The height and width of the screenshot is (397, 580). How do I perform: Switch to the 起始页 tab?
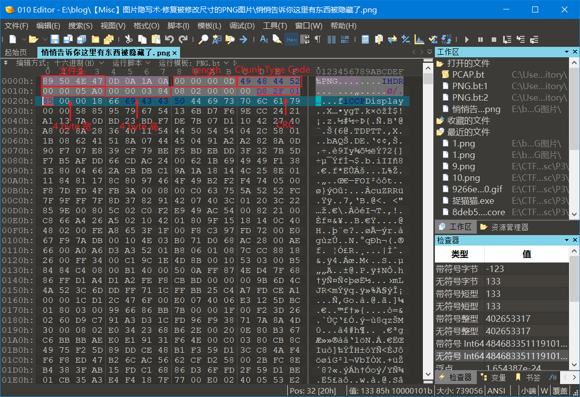pyautogui.click(x=16, y=52)
